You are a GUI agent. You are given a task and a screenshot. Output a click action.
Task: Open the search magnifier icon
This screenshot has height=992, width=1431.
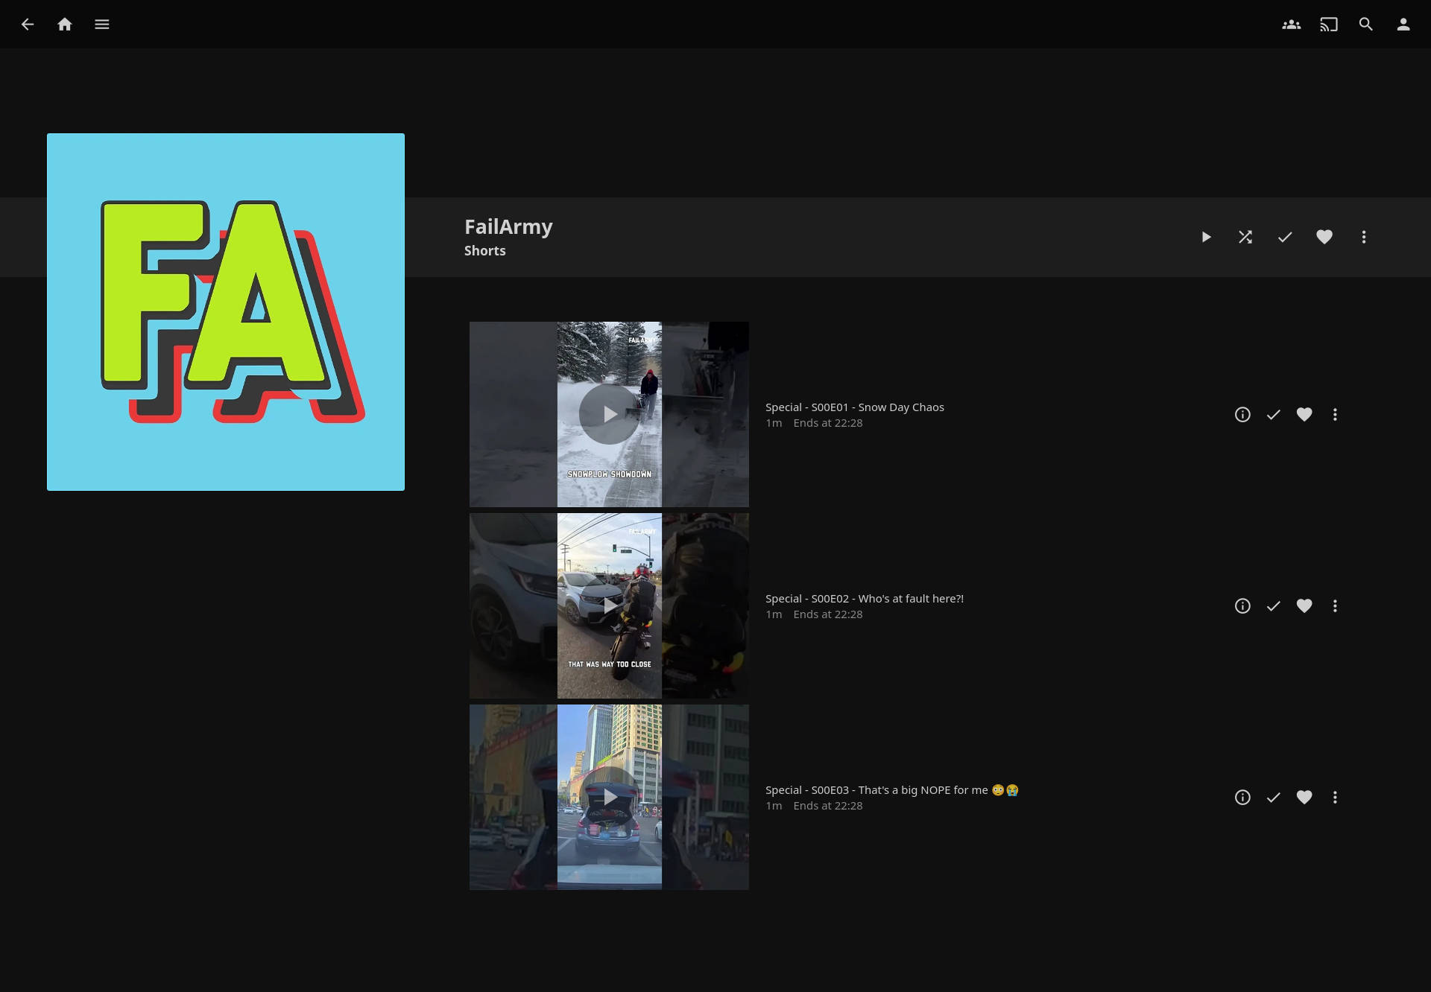1365,25
